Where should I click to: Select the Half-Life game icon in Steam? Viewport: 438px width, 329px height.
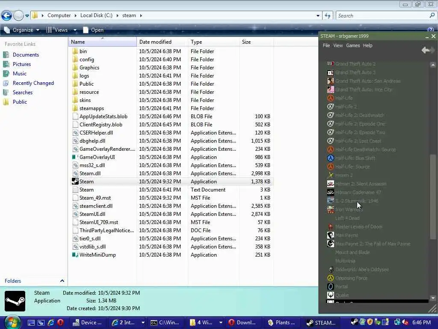pos(331,98)
